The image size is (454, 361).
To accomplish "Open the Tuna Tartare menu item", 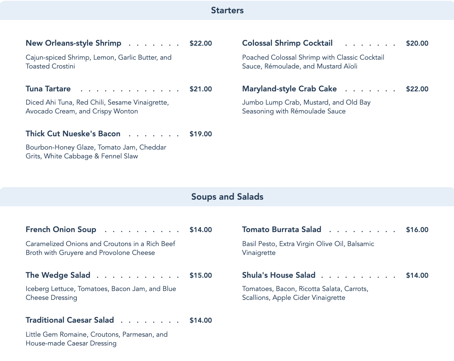I will click(x=48, y=89).
